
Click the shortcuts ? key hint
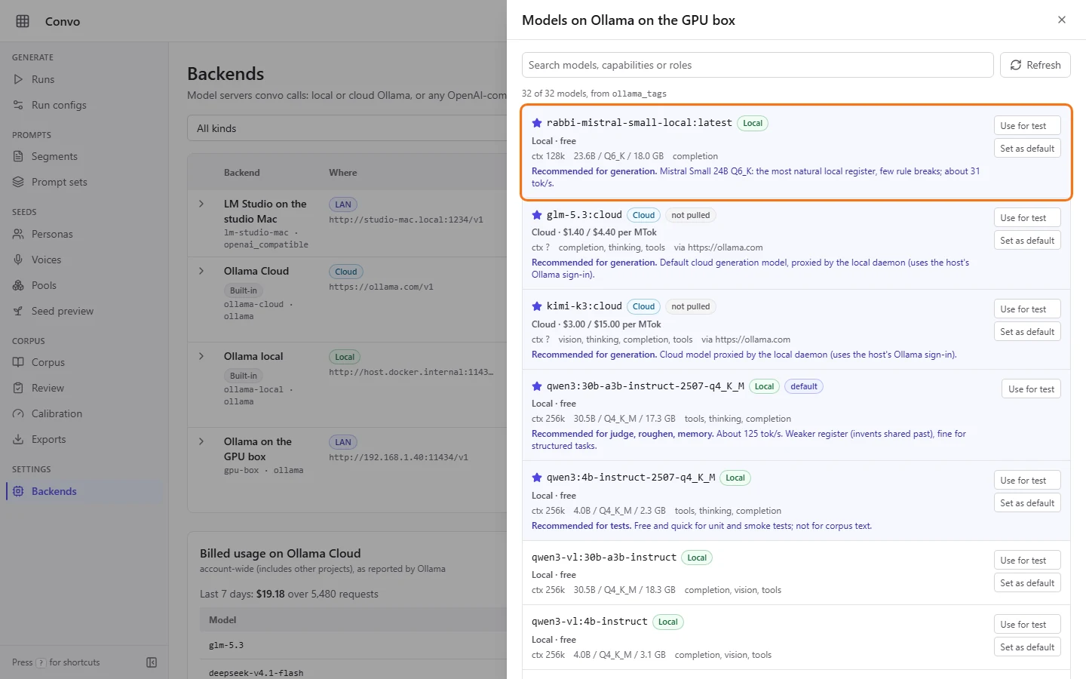coord(41,662)
